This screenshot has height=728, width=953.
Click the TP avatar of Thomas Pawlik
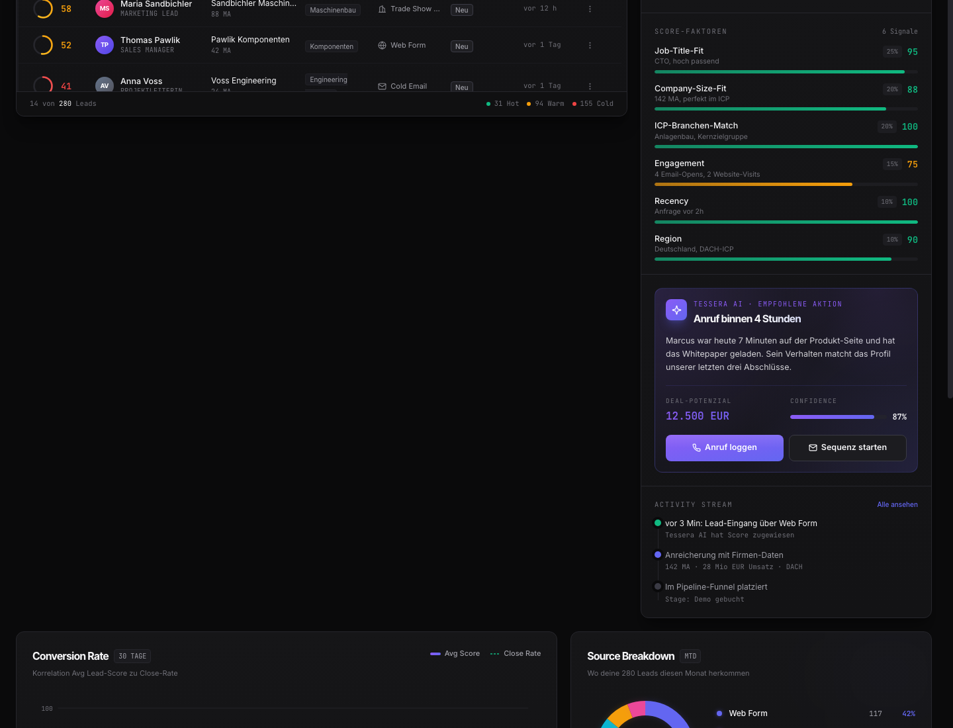pos(105,45)
